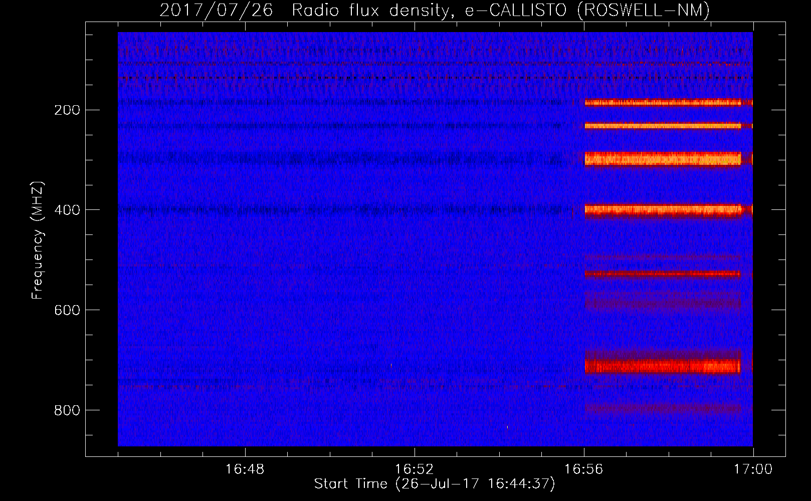
Task: Select the 800 frequency tick label
Action: point(67,410)
